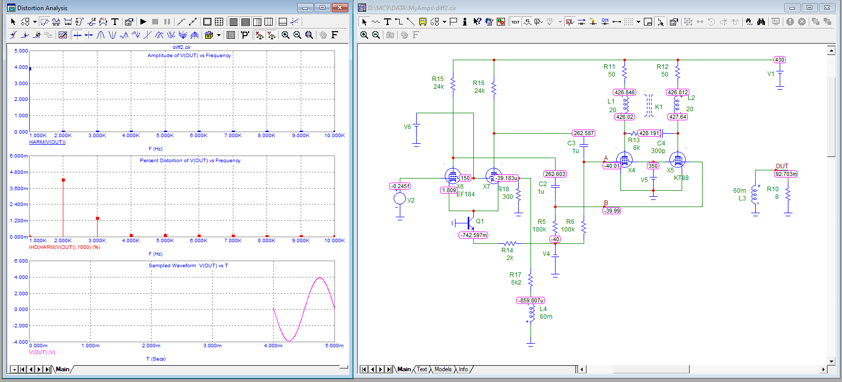Click the Run analysis play button
842x382 pixels.
click(143, 22)
